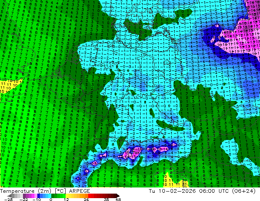Pick the bright red swatch above 26
The width and height of the screenshot is (260, 201).
[89, 196]
